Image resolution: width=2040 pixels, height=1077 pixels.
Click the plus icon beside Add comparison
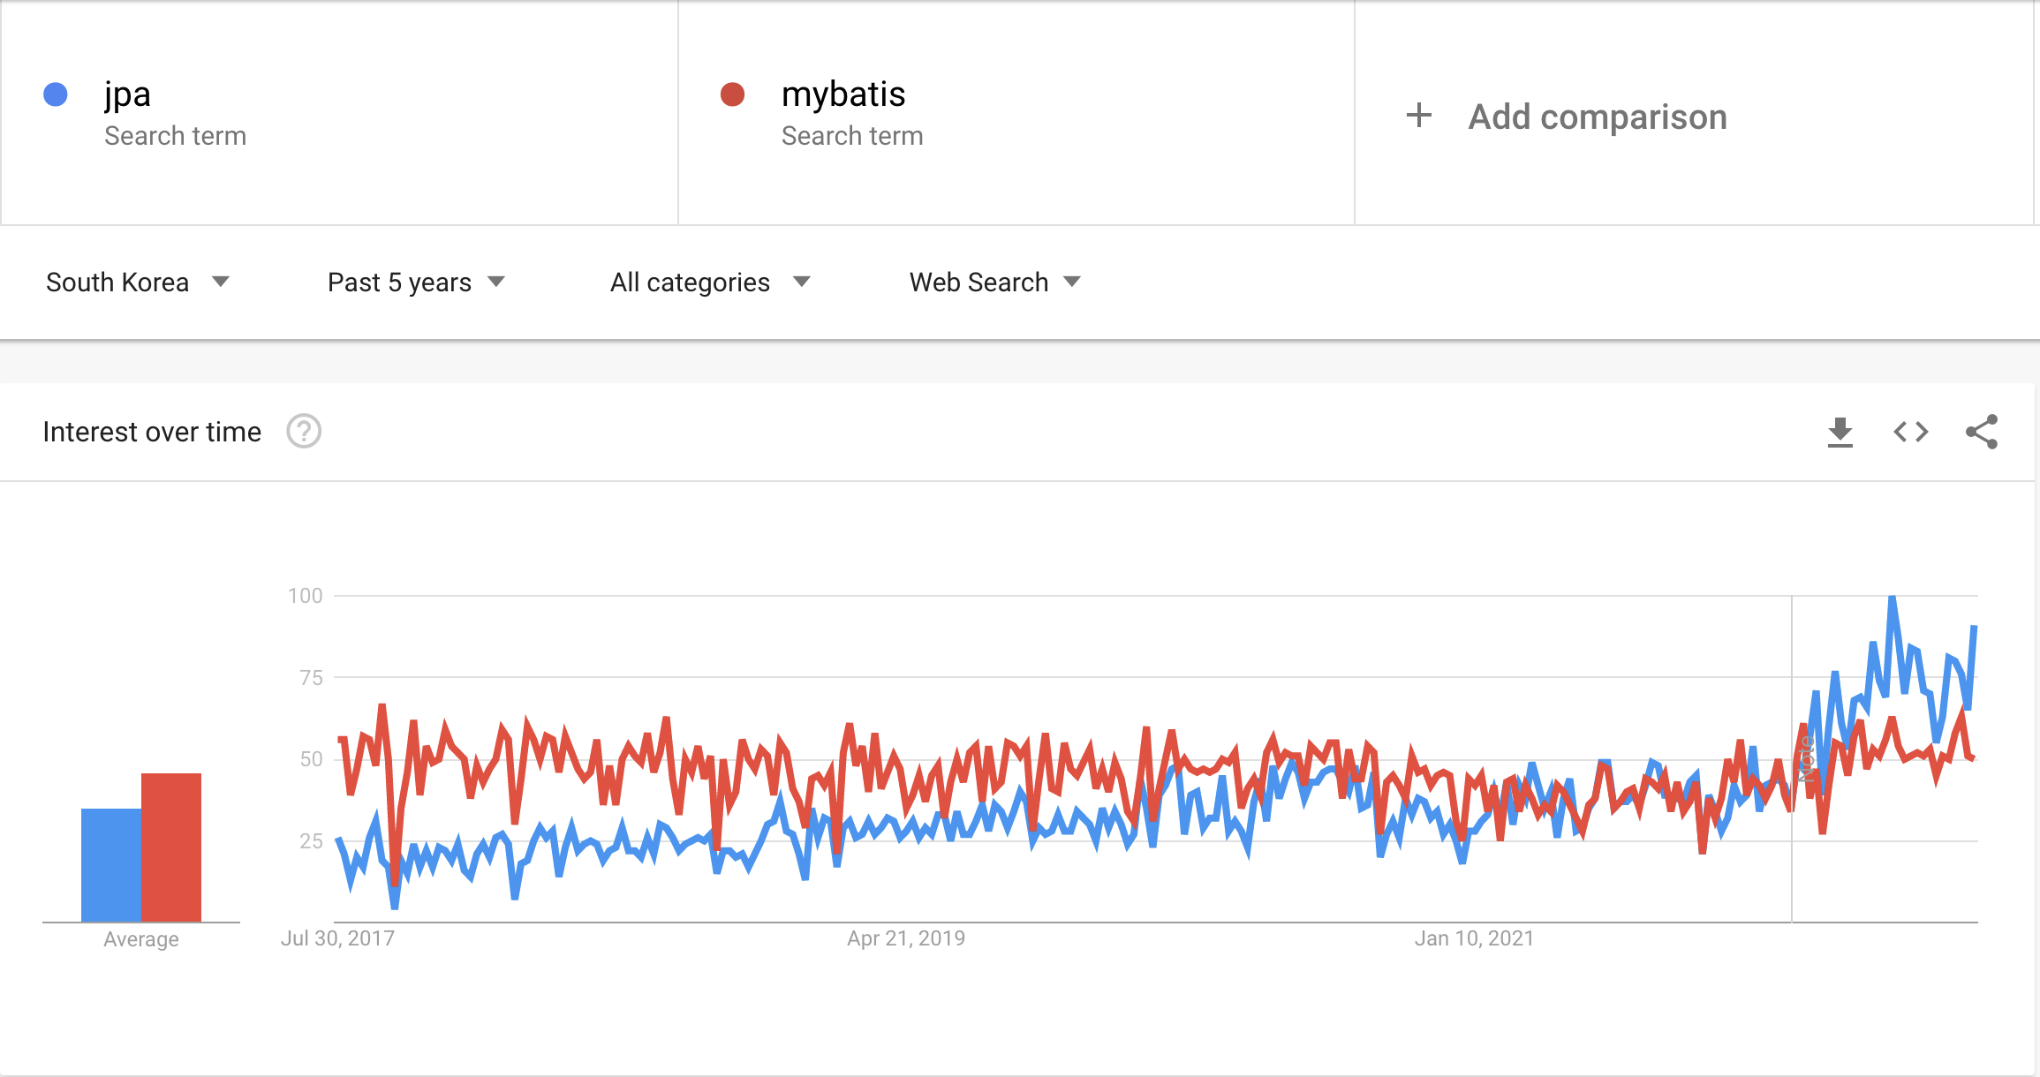[1418, 116]
